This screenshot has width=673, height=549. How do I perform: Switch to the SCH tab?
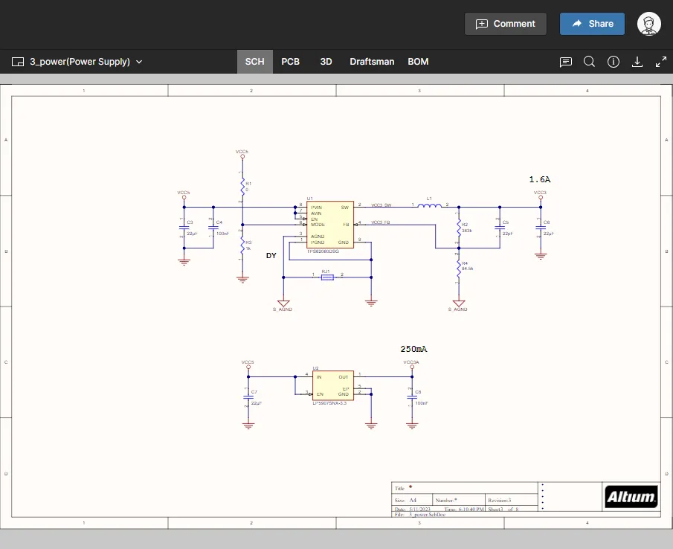click(254, 62)
